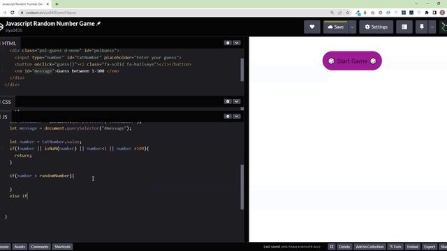Open the preview in new window icon
Screen dimensions: 447x251
[332, 247]
